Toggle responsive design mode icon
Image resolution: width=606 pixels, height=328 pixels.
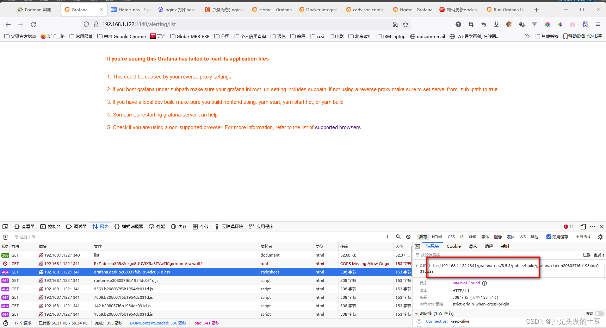583,227
